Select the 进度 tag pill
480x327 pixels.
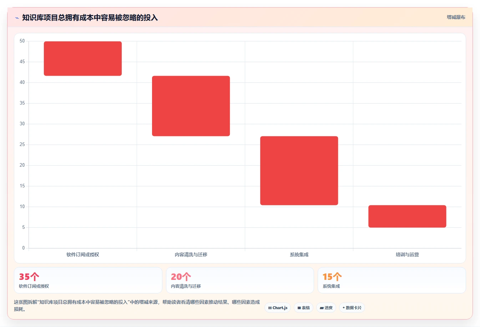[326, 308]
